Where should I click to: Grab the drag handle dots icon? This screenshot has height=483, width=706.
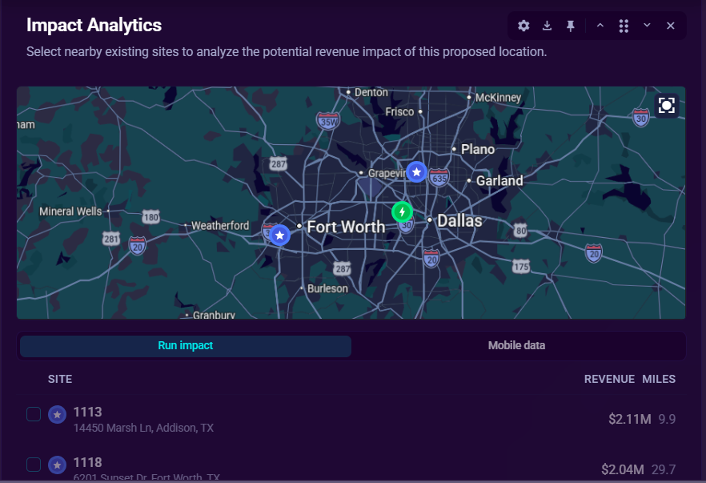tap(624, 26)
